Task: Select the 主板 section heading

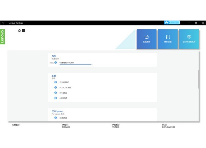Action: [54, 76]
